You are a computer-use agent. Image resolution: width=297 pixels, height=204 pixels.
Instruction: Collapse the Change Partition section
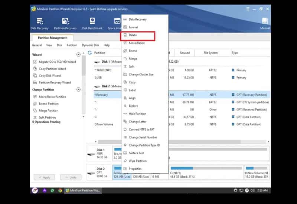tap(78, 89)
